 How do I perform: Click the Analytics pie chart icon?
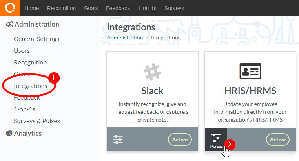click(9, 133)
